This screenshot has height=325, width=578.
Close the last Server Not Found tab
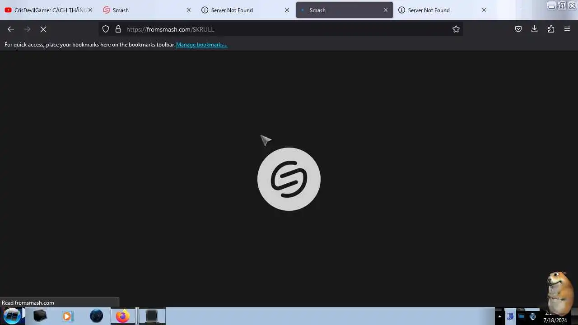pos(484,10)
